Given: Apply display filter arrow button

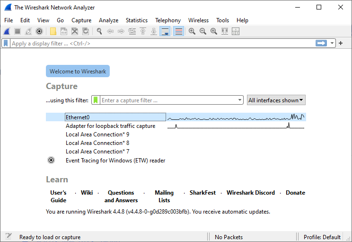Looking at the screenshot, I should (x=321, y=43).
